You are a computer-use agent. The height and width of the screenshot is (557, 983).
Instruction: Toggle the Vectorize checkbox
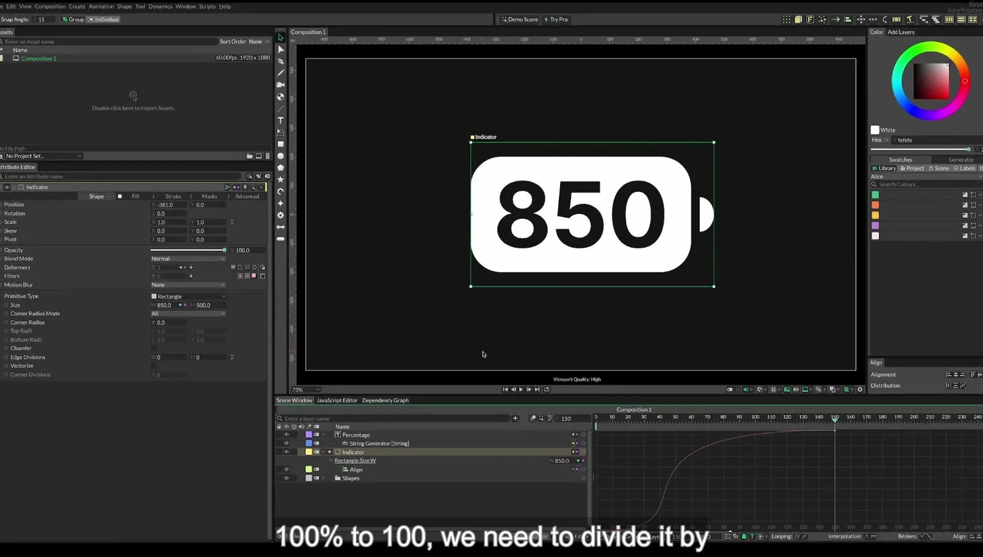[x=154, y=366]
